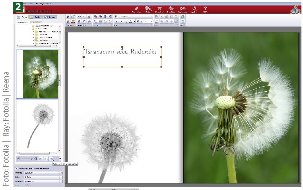Switch to the Layout tab

pos(51,17)
